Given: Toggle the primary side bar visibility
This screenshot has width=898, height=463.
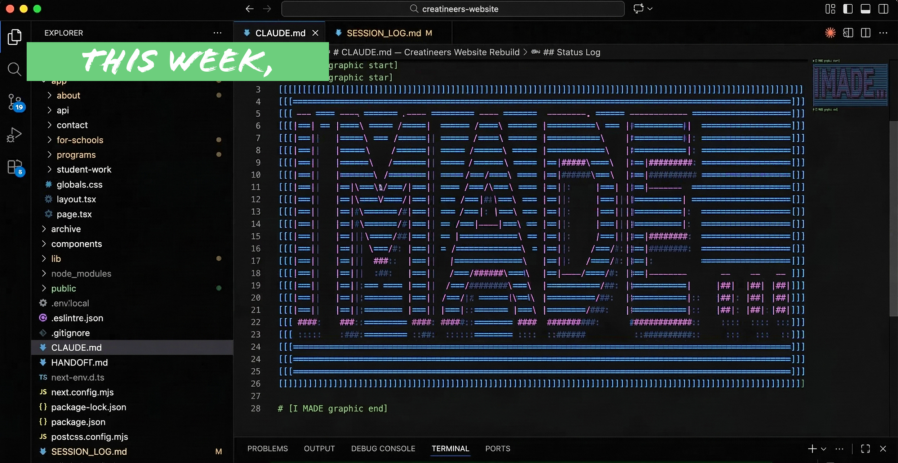Looking at the screenshot, I should [x=848, y=9].
